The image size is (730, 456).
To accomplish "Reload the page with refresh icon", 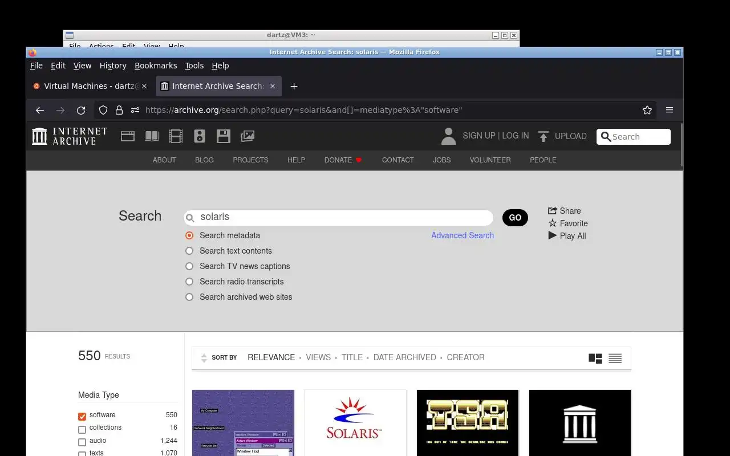I will (x=81, y=110).
